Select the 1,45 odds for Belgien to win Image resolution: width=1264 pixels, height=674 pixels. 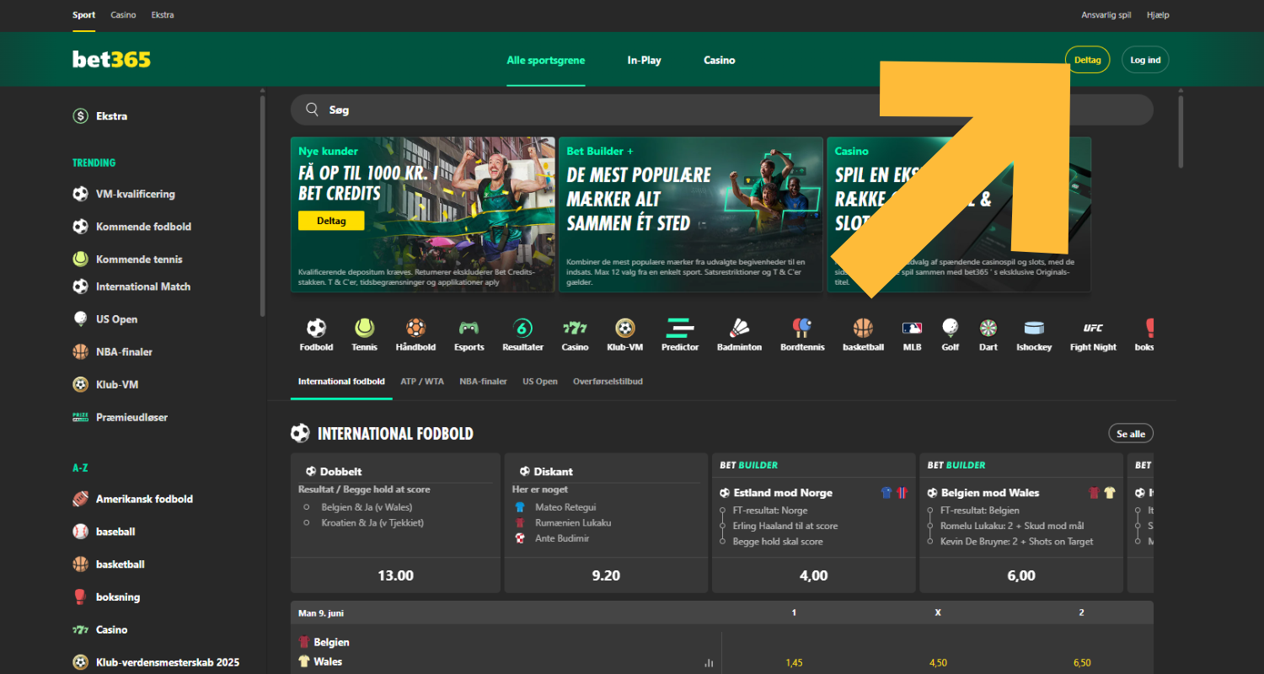pyautogui.click(x=794, y=663)
